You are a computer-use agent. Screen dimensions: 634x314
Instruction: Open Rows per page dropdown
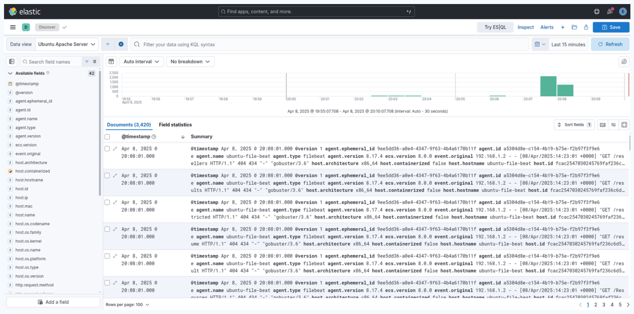[x=127, y=305]
